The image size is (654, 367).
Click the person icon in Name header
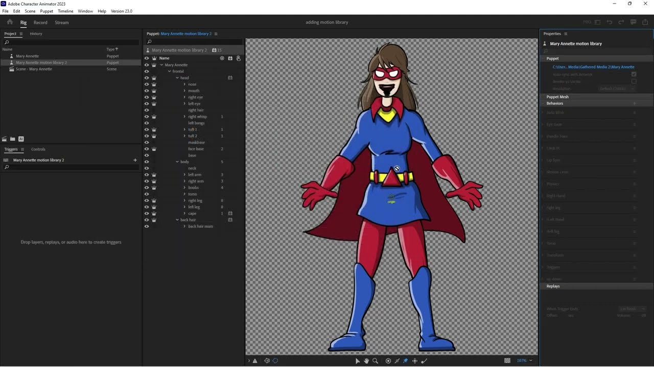tap(238, 58)
